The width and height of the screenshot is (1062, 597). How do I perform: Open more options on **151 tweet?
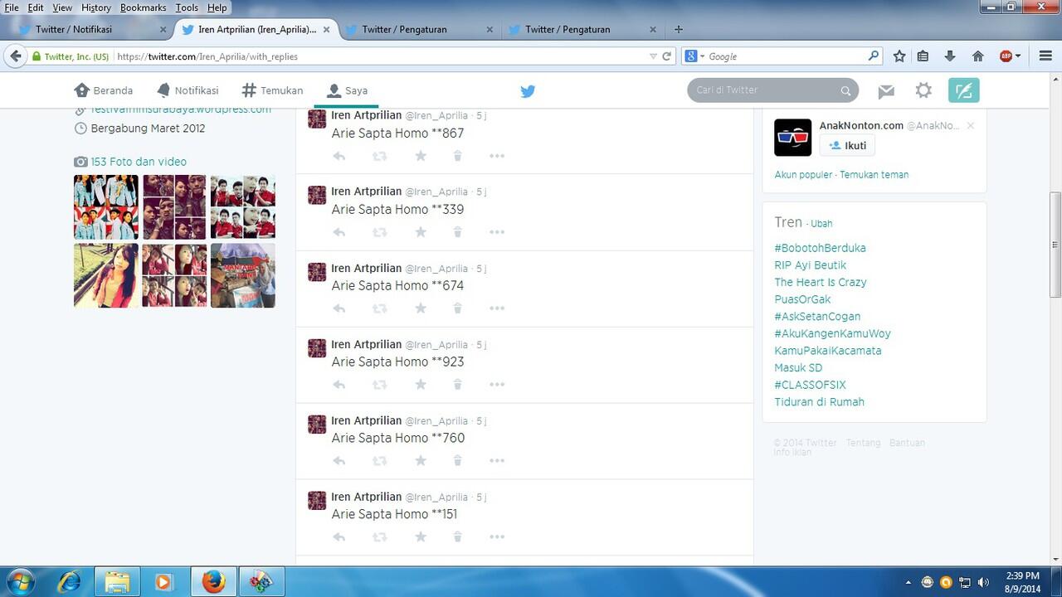tap(497, 537)
